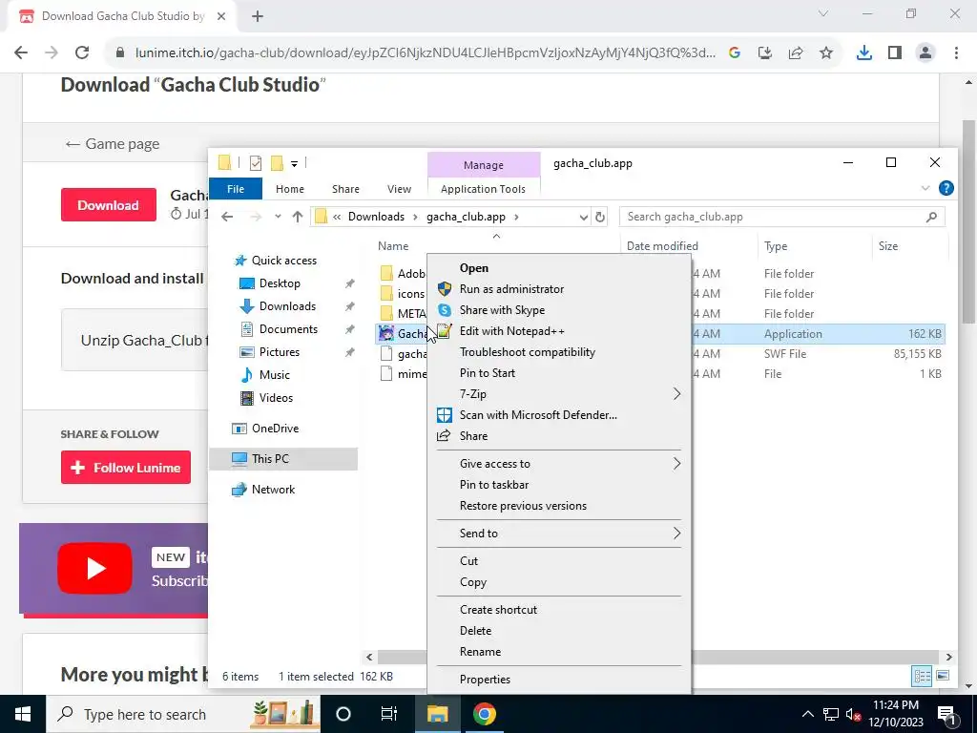Open Properties from context menu
This screenshot has height=733, width=977.
[485, 680]
